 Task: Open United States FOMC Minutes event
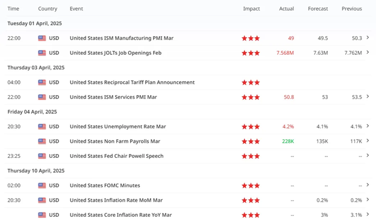tap(105, 185)
